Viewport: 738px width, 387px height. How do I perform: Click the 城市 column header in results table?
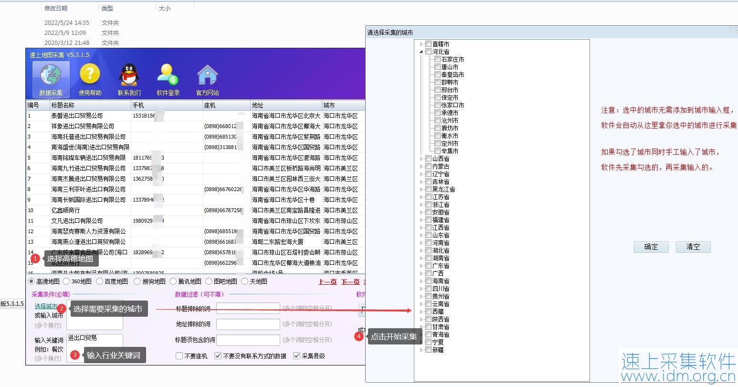[x=344, y=105]
